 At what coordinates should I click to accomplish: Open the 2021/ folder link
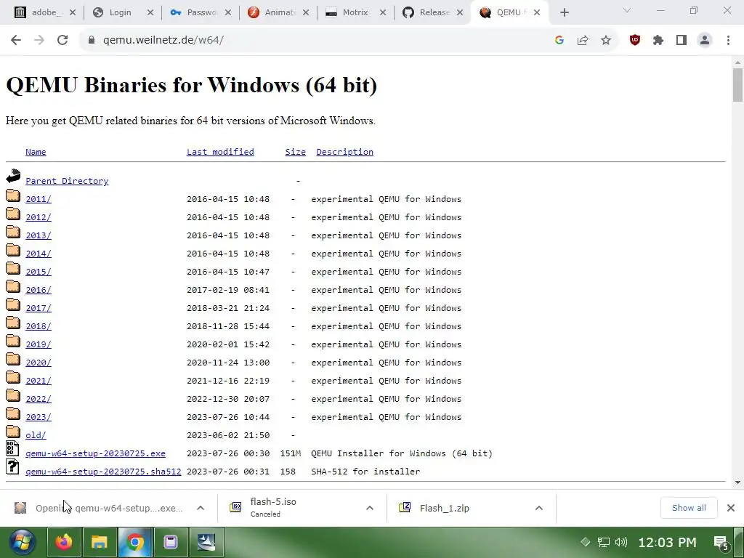coord(39,381)
